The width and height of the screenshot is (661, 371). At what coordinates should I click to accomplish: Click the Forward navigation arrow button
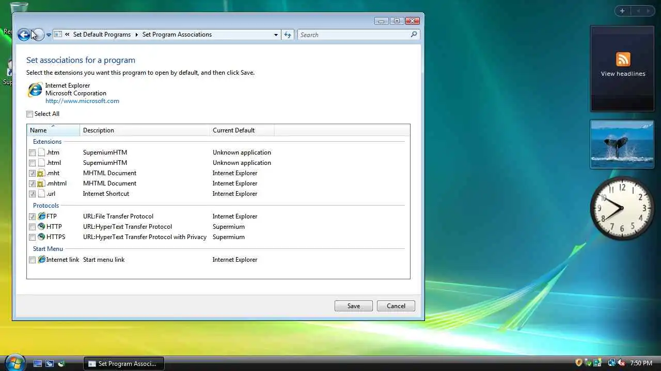click(x=38, y=35)
